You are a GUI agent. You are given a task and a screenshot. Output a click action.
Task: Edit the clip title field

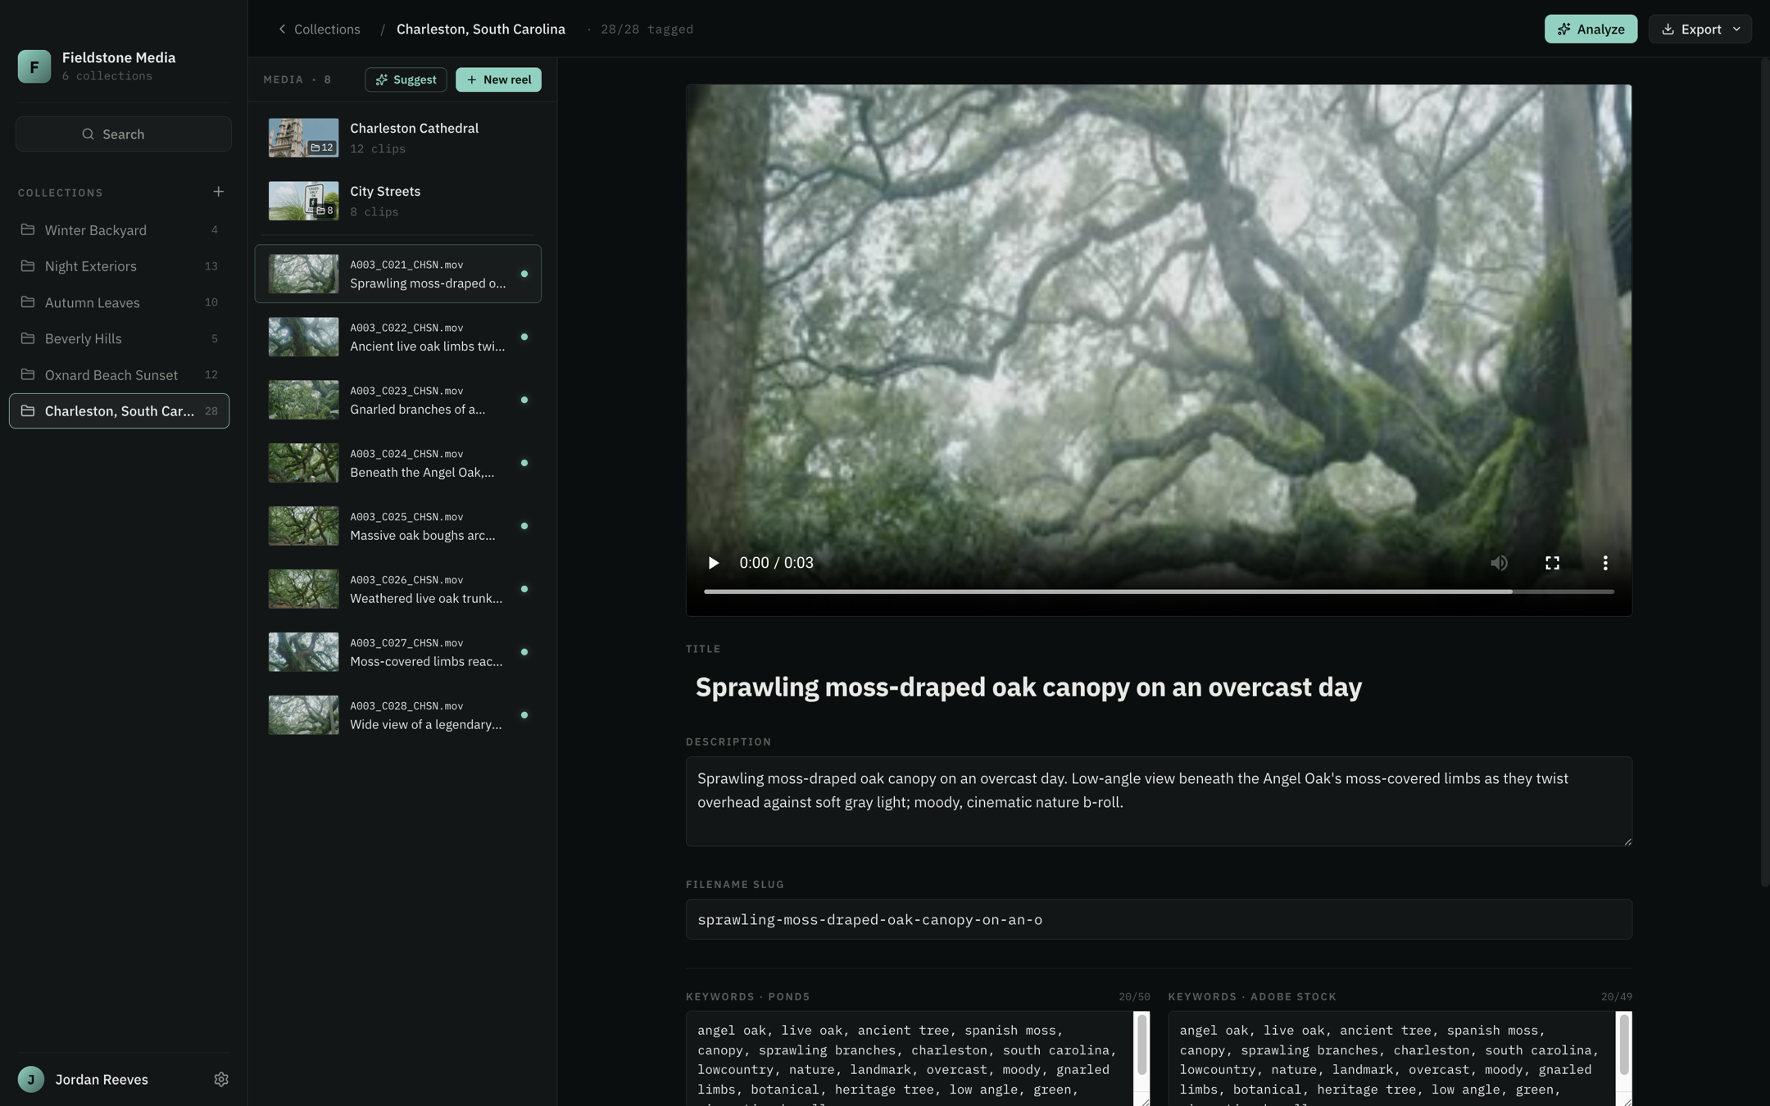coord(1159,687)
